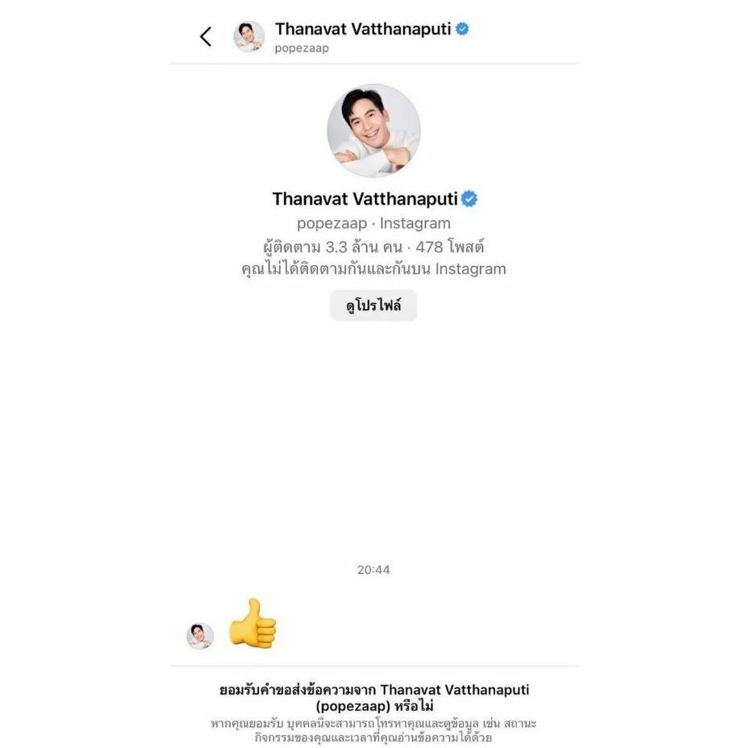
Task: Select the centered popezaap username text
Action: 331,223
